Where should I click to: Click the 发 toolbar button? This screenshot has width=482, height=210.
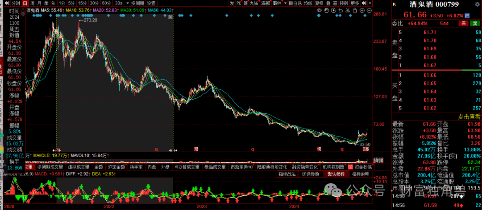click(x=232, y=3)
